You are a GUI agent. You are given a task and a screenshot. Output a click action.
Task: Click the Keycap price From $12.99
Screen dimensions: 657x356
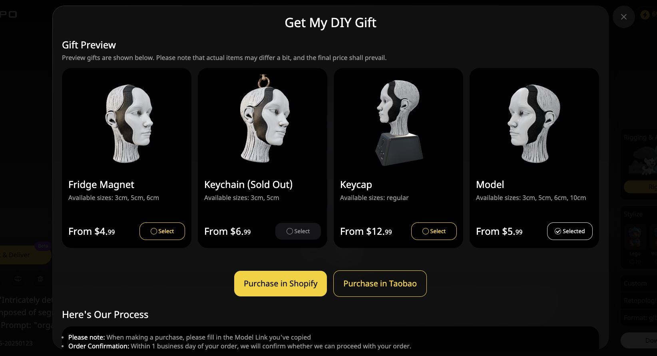366,231
